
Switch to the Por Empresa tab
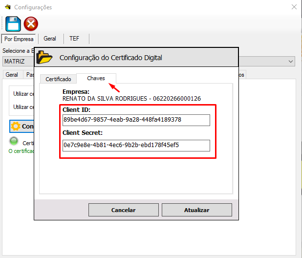(x=19, y=39)
